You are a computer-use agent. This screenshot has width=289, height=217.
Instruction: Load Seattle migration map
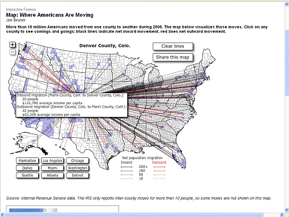[27, 175]
